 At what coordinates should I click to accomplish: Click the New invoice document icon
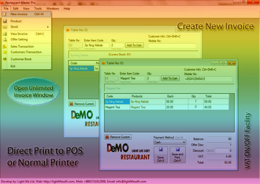tap(5, 14)
